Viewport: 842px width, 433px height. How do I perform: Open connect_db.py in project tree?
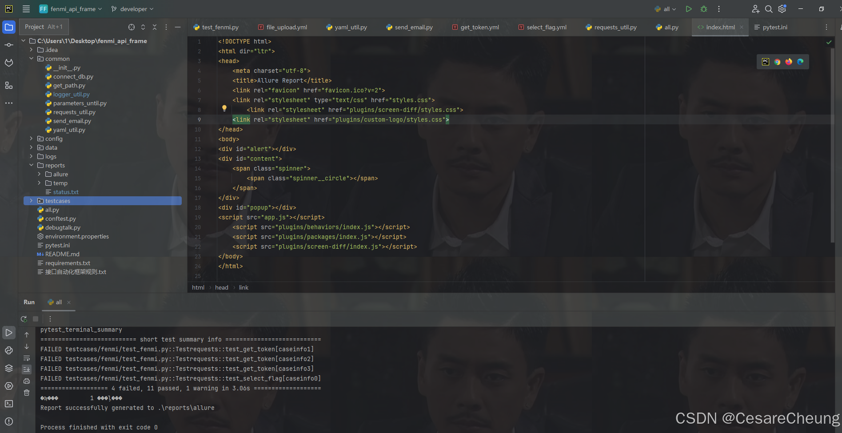pyautogui.click(x=69, y=76)
